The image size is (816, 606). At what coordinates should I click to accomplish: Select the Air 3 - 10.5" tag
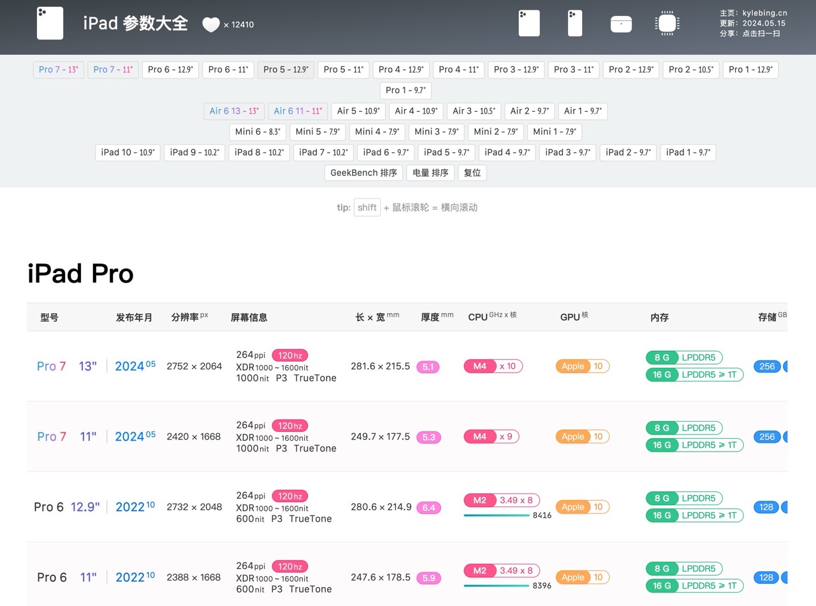click(474, 111)
